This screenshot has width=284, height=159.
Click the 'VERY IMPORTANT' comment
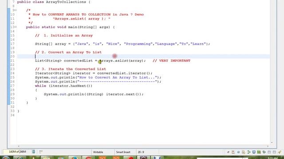(174, 61)
